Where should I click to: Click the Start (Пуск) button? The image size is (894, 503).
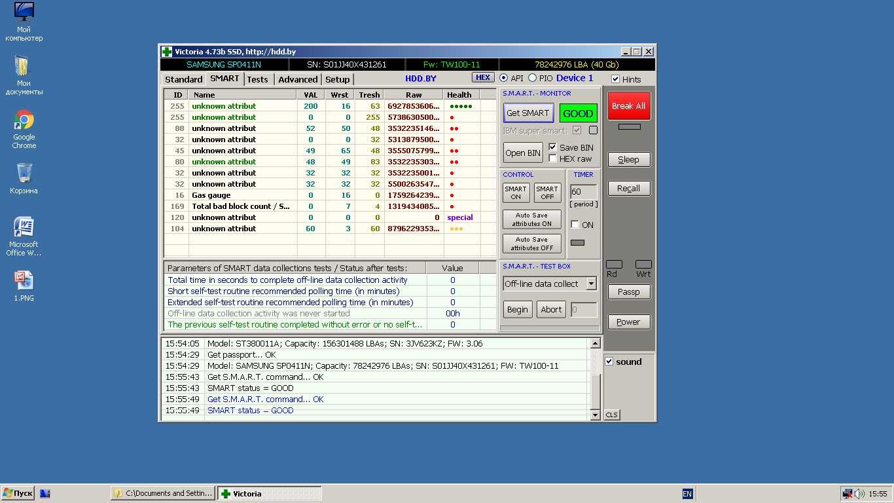18,494
